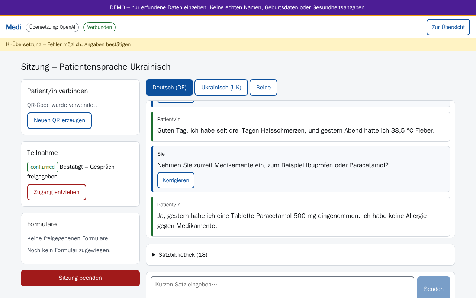Expand the Satzbibliothek (18) section
Image resolution: width=476 pixels, height=298 pixels.
180,255
